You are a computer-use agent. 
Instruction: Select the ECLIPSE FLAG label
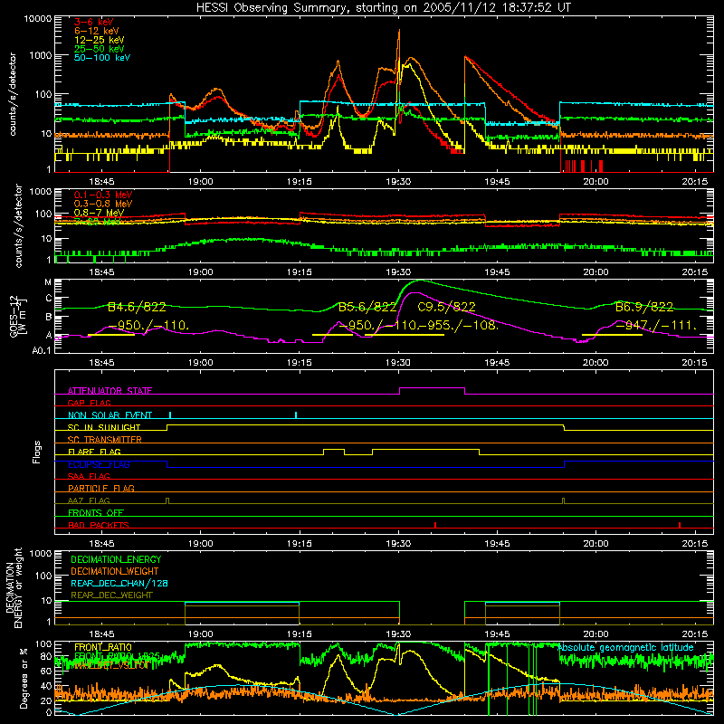click(x=99, y=464)
